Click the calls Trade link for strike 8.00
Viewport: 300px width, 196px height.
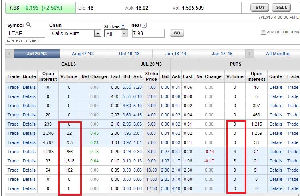pyautogui.click(x=13, y=152)
